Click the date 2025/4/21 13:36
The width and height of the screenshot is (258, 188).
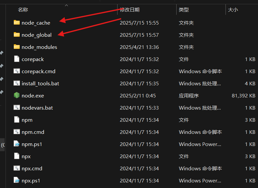[x=139, y=47]
